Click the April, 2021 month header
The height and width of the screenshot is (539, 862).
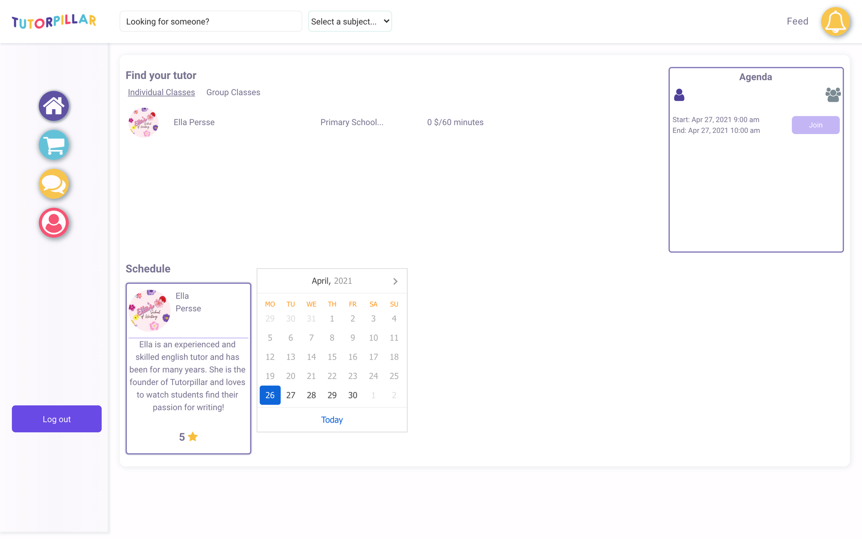[332, 281]
